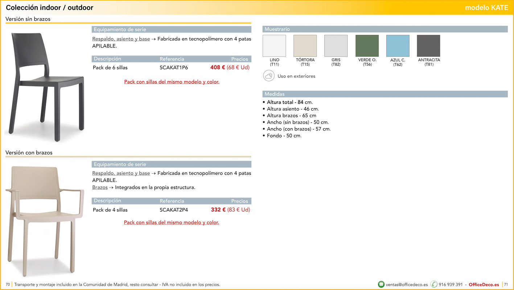
Task: Click the SCAKAT2P4 reference code
Action: point(174,210)
